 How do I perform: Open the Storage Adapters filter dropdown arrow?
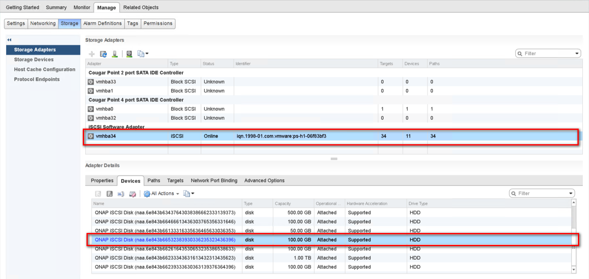tap(577, 54)
